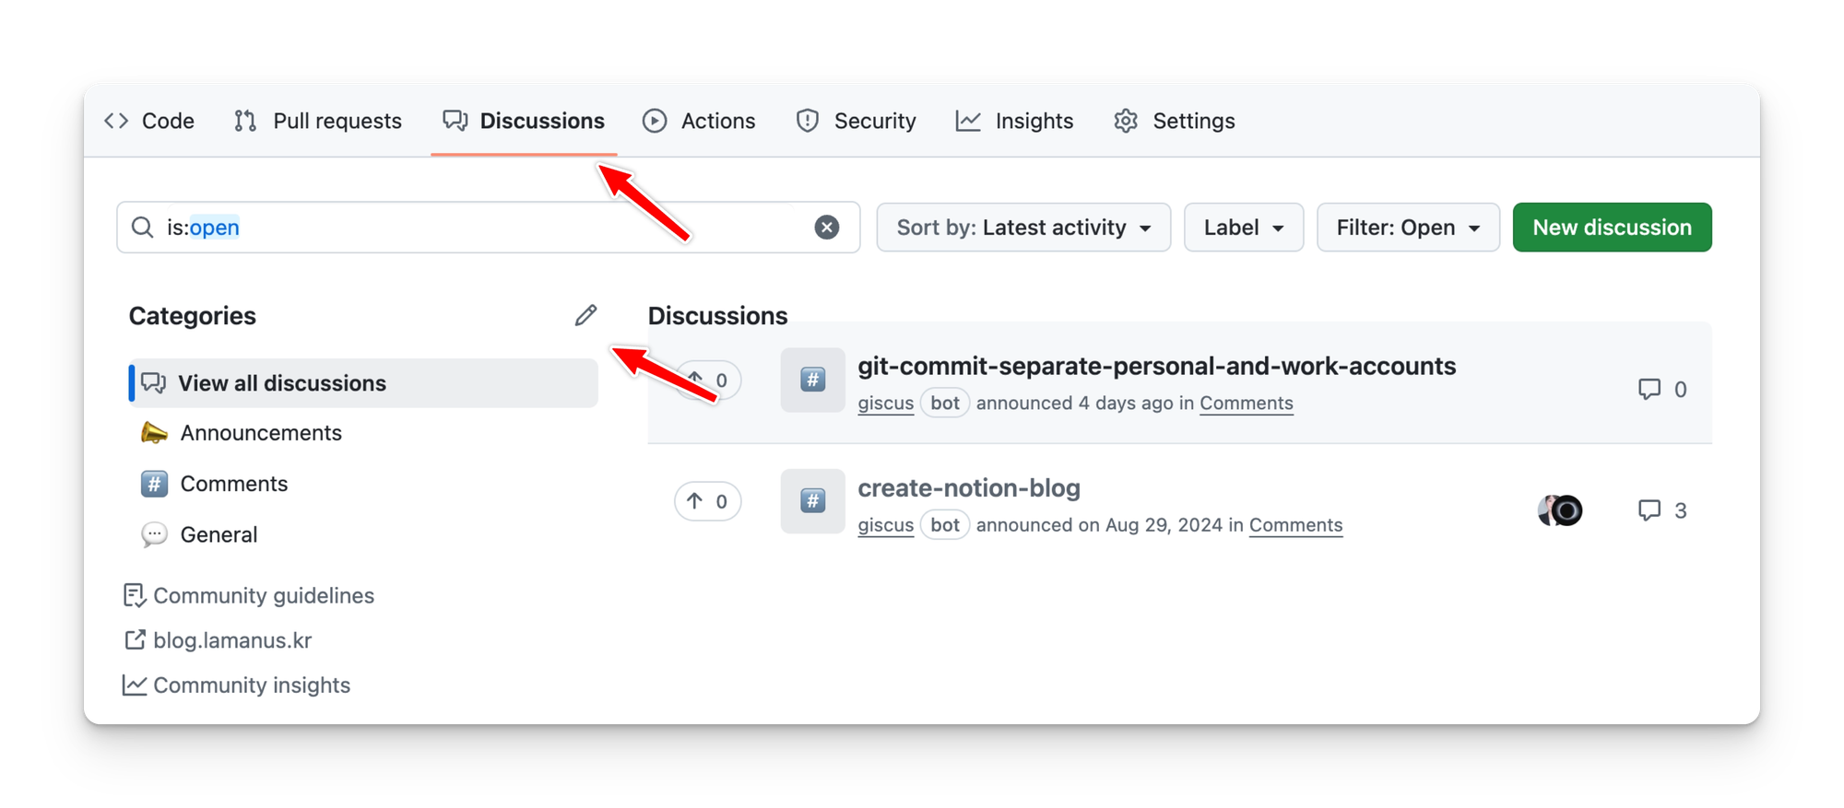Viewport: 1844px width, 808px height.
Task: Click the hash category icon beside create-notion-blog
Action: pyautogui.click(x=812, y=501)
